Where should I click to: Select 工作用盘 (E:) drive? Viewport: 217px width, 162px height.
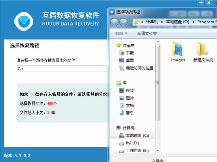pos(137,150)
